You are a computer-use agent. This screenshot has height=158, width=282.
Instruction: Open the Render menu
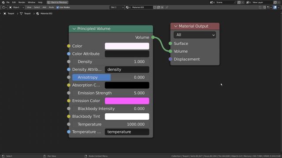click(22, 2)
